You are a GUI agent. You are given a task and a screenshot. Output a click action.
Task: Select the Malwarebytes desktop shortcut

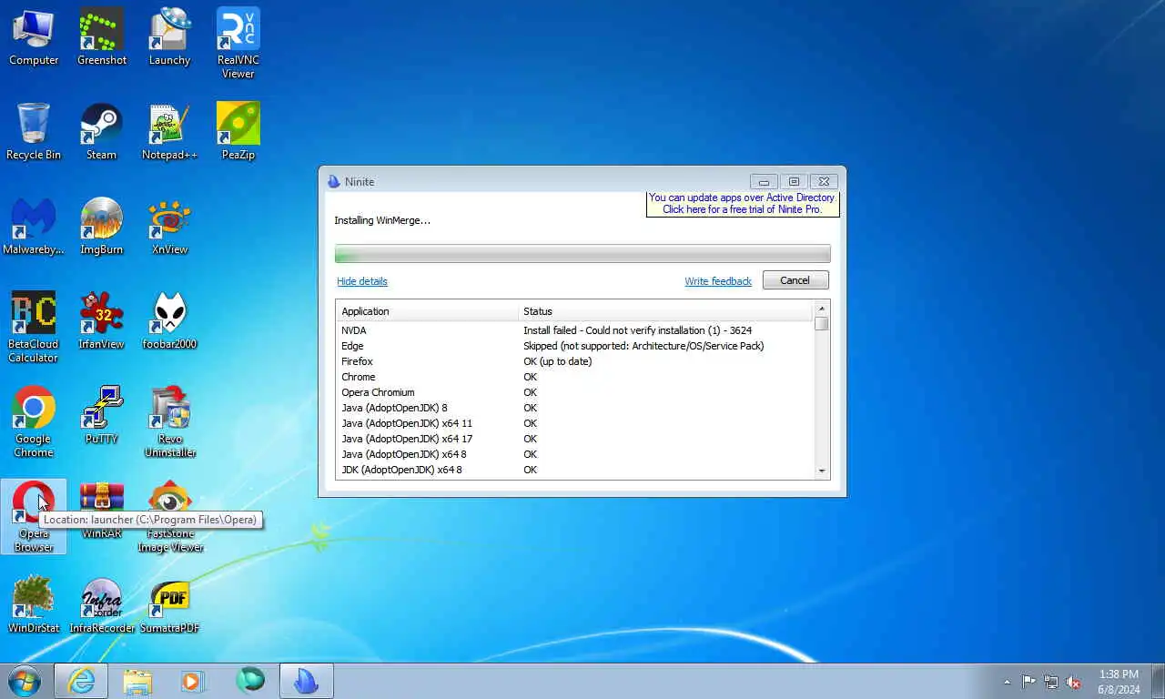34,226
